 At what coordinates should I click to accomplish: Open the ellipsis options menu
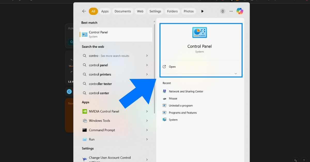tap(231, 11)
